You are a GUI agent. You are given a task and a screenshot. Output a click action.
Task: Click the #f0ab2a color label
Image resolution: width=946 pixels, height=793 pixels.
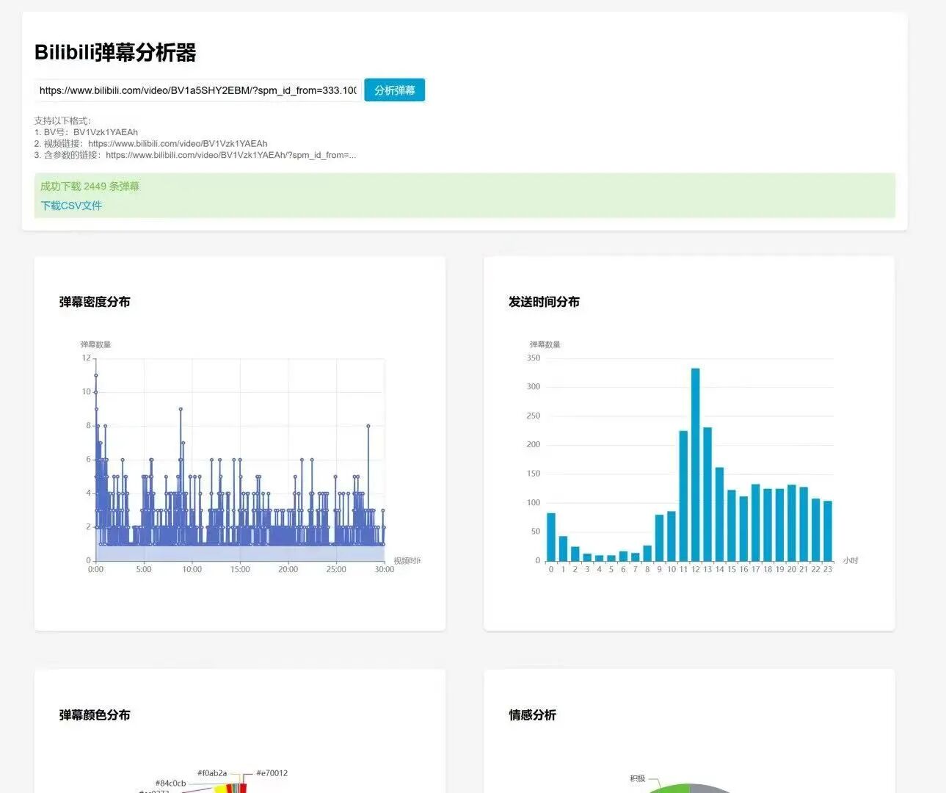tap(212, 773)
